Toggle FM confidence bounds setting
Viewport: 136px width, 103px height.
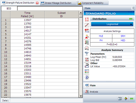(x=101, y=40)
